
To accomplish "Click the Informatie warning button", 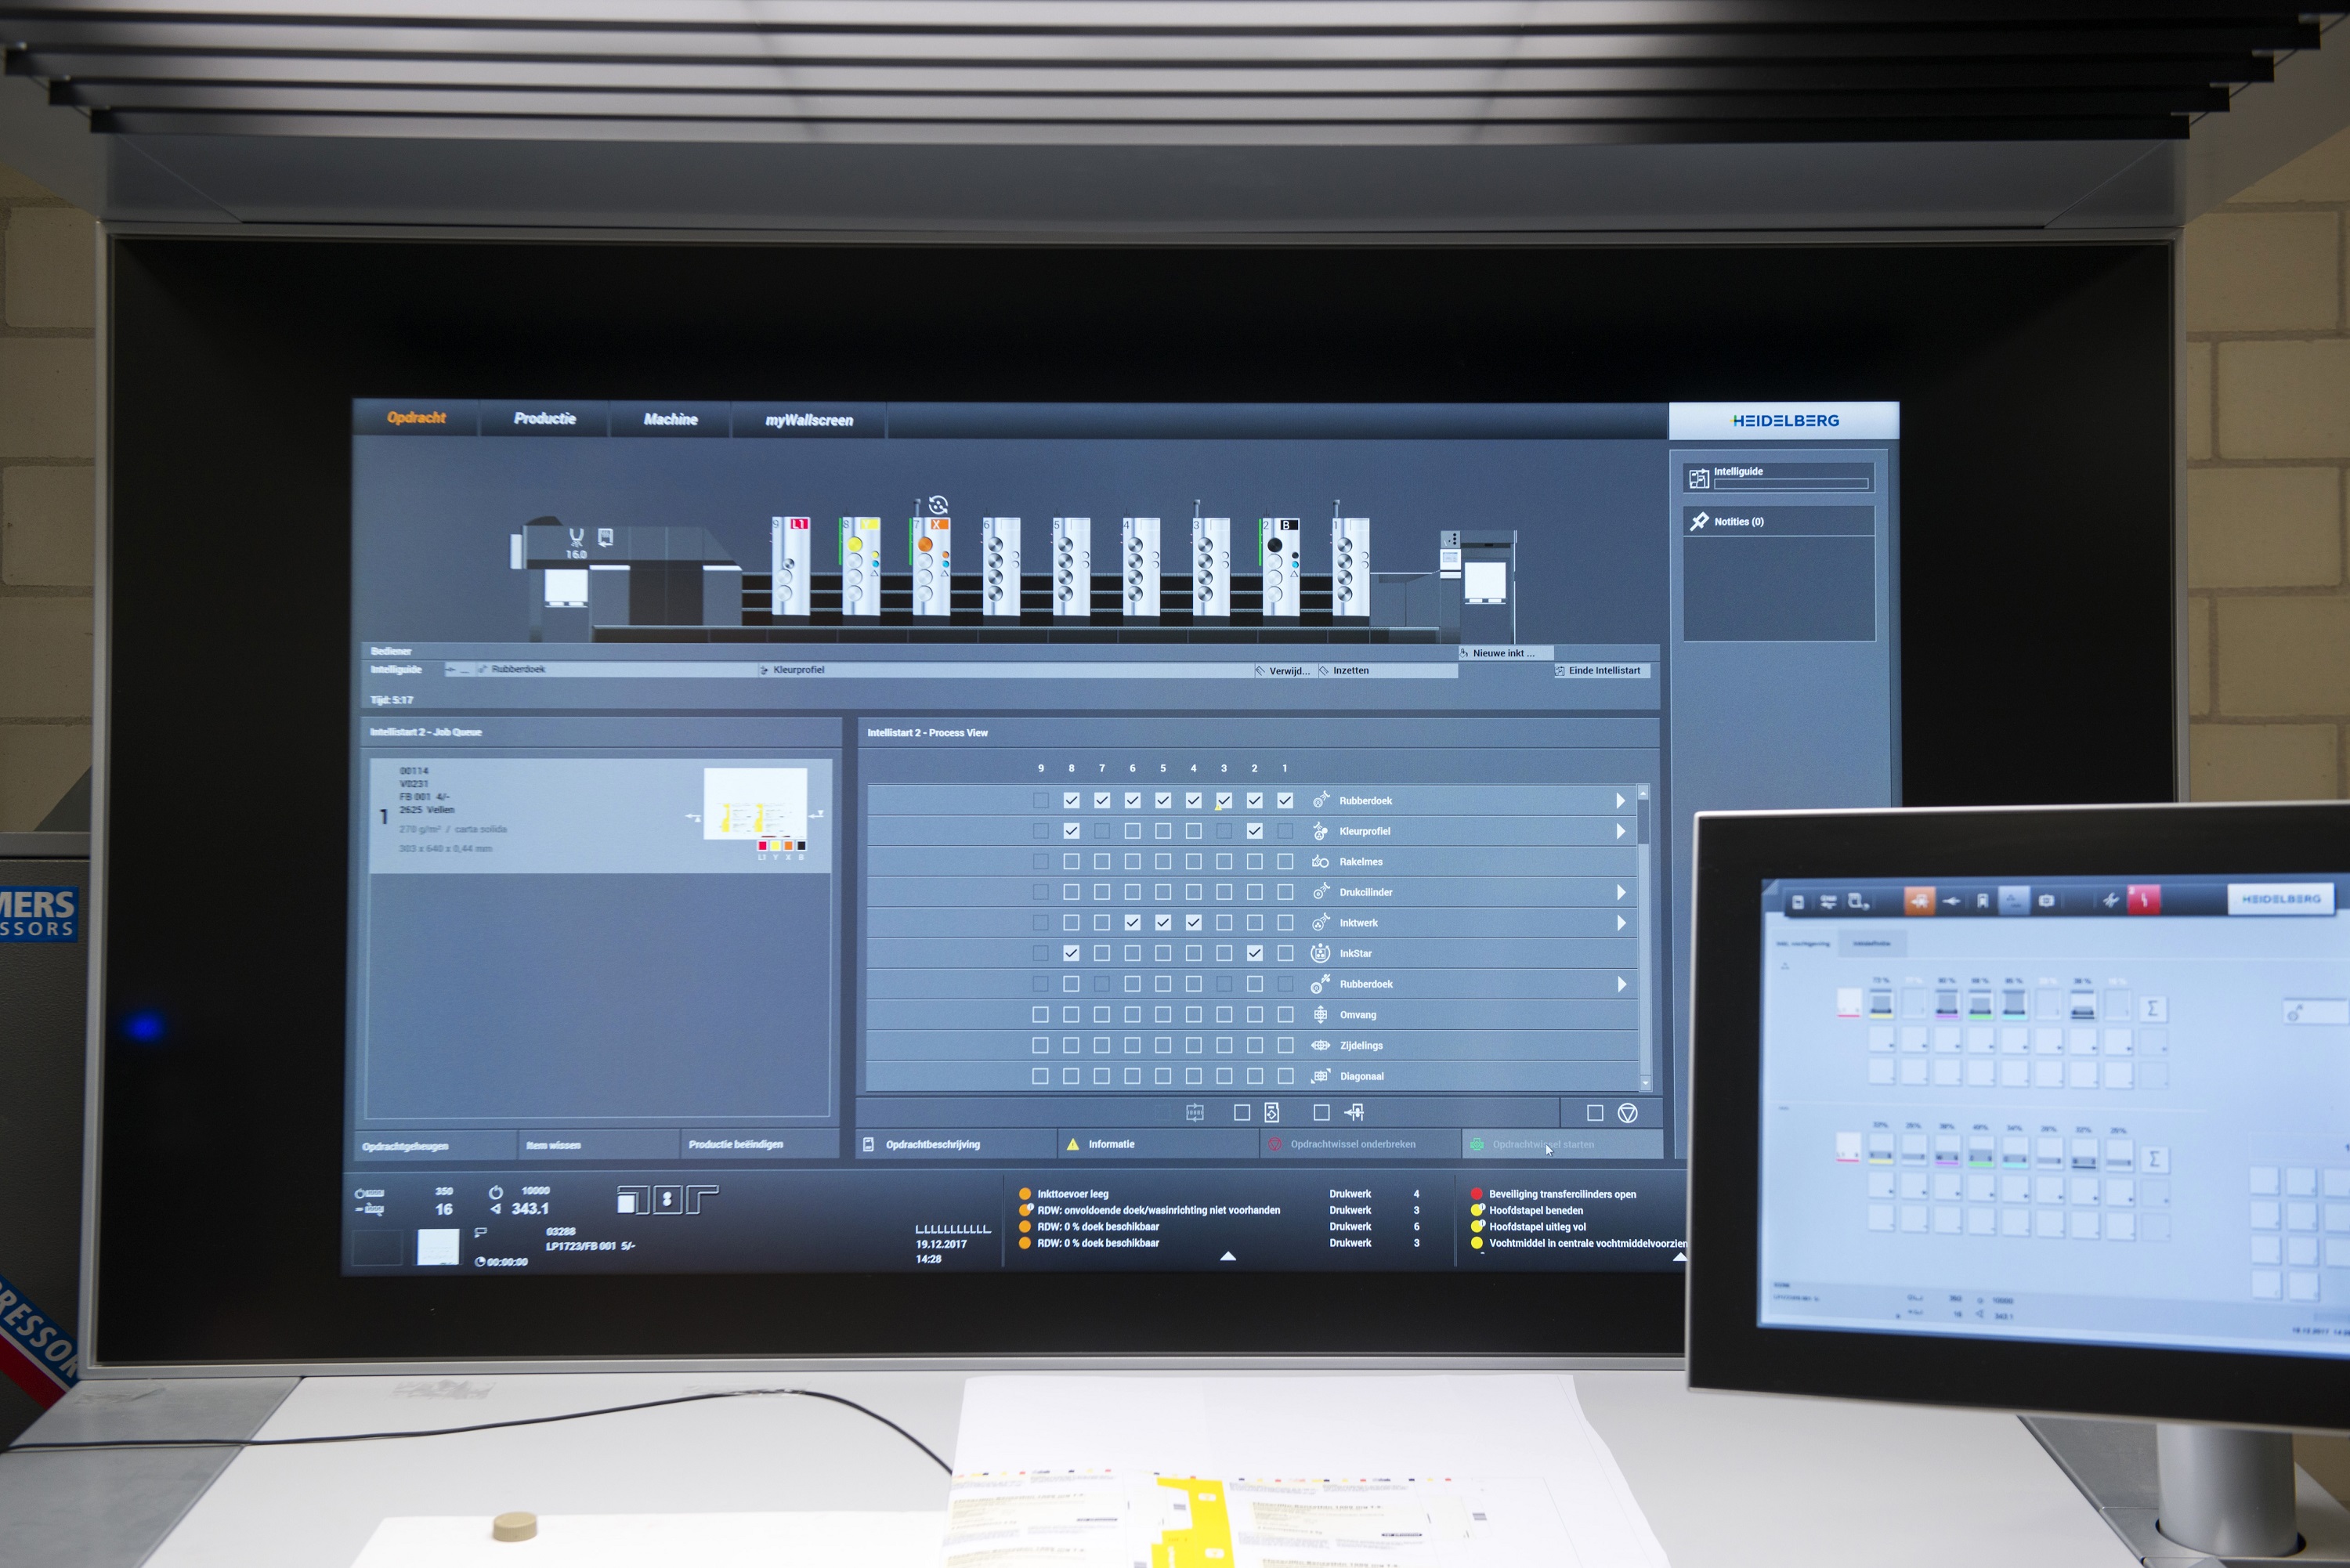I will (1158, 1144).
